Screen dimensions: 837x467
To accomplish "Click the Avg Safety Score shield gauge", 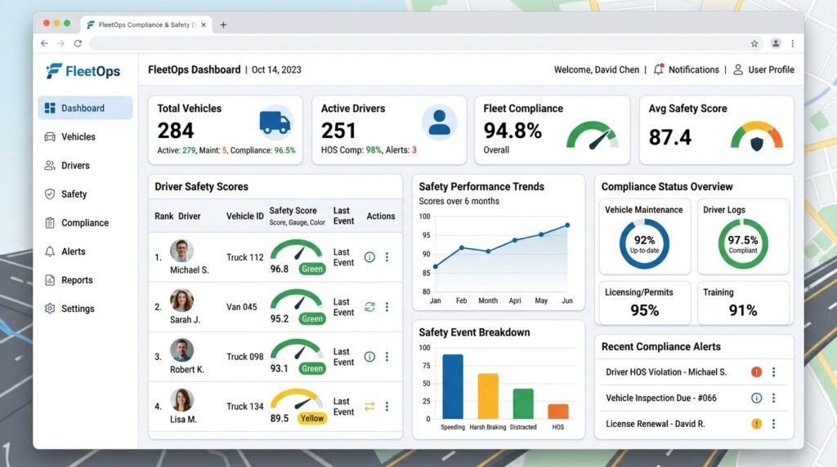I will [x=757, y=136].
